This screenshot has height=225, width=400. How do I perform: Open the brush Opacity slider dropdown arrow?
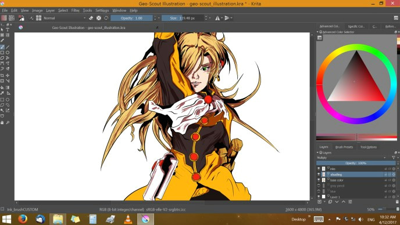click(x=159, y=18)
